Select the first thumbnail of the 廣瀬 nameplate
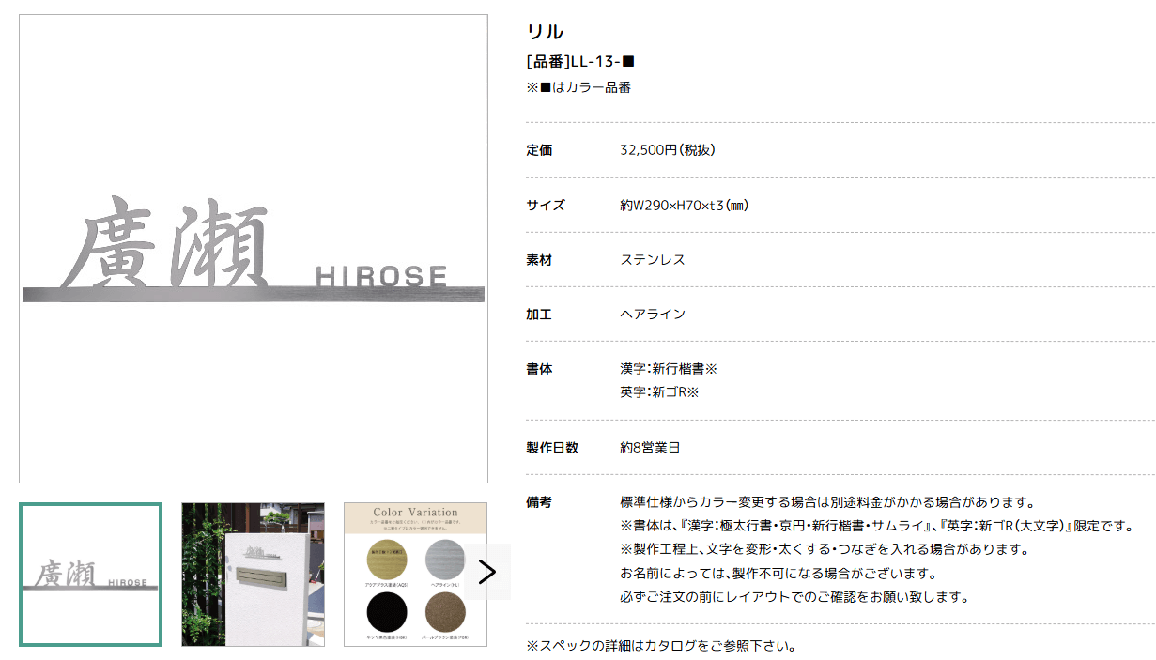Screen dimensions: 1156x660 [90, 575]
